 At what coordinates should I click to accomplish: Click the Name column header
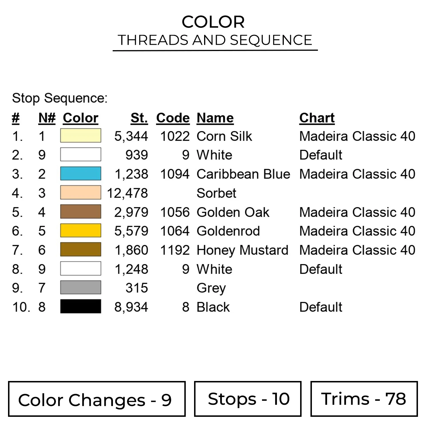click(x=215, y=118)
